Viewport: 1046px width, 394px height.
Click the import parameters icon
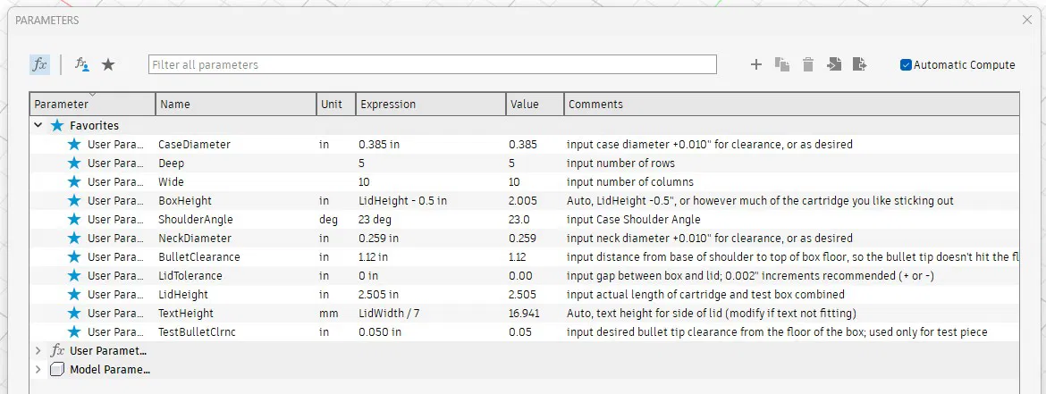click(834, 64)
